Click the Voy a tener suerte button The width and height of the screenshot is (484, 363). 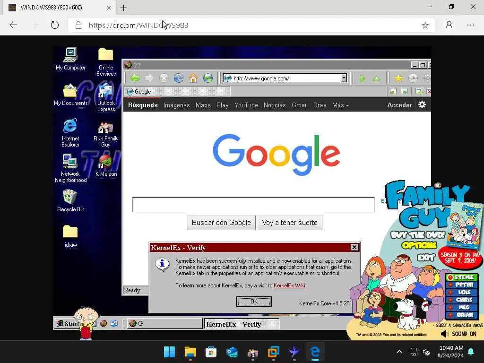pyautogui.click(x=290, y=223)
